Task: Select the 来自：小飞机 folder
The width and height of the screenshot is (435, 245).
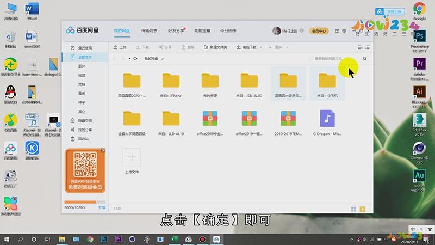Action: pyautogui.click(x=327, y=85)
